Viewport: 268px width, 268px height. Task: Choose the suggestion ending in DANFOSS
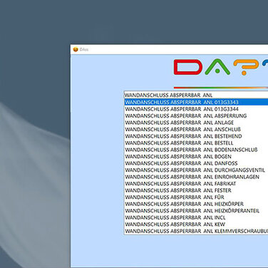pyautogui.click(x=196, y=163)
